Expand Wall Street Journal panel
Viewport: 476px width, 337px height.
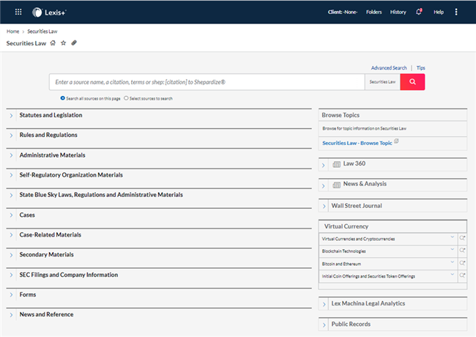(324, 206)
